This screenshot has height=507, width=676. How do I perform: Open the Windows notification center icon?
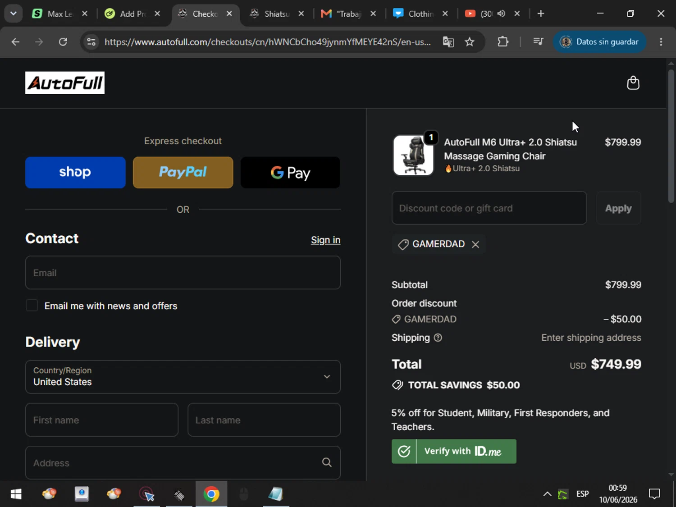pos(654,494)
